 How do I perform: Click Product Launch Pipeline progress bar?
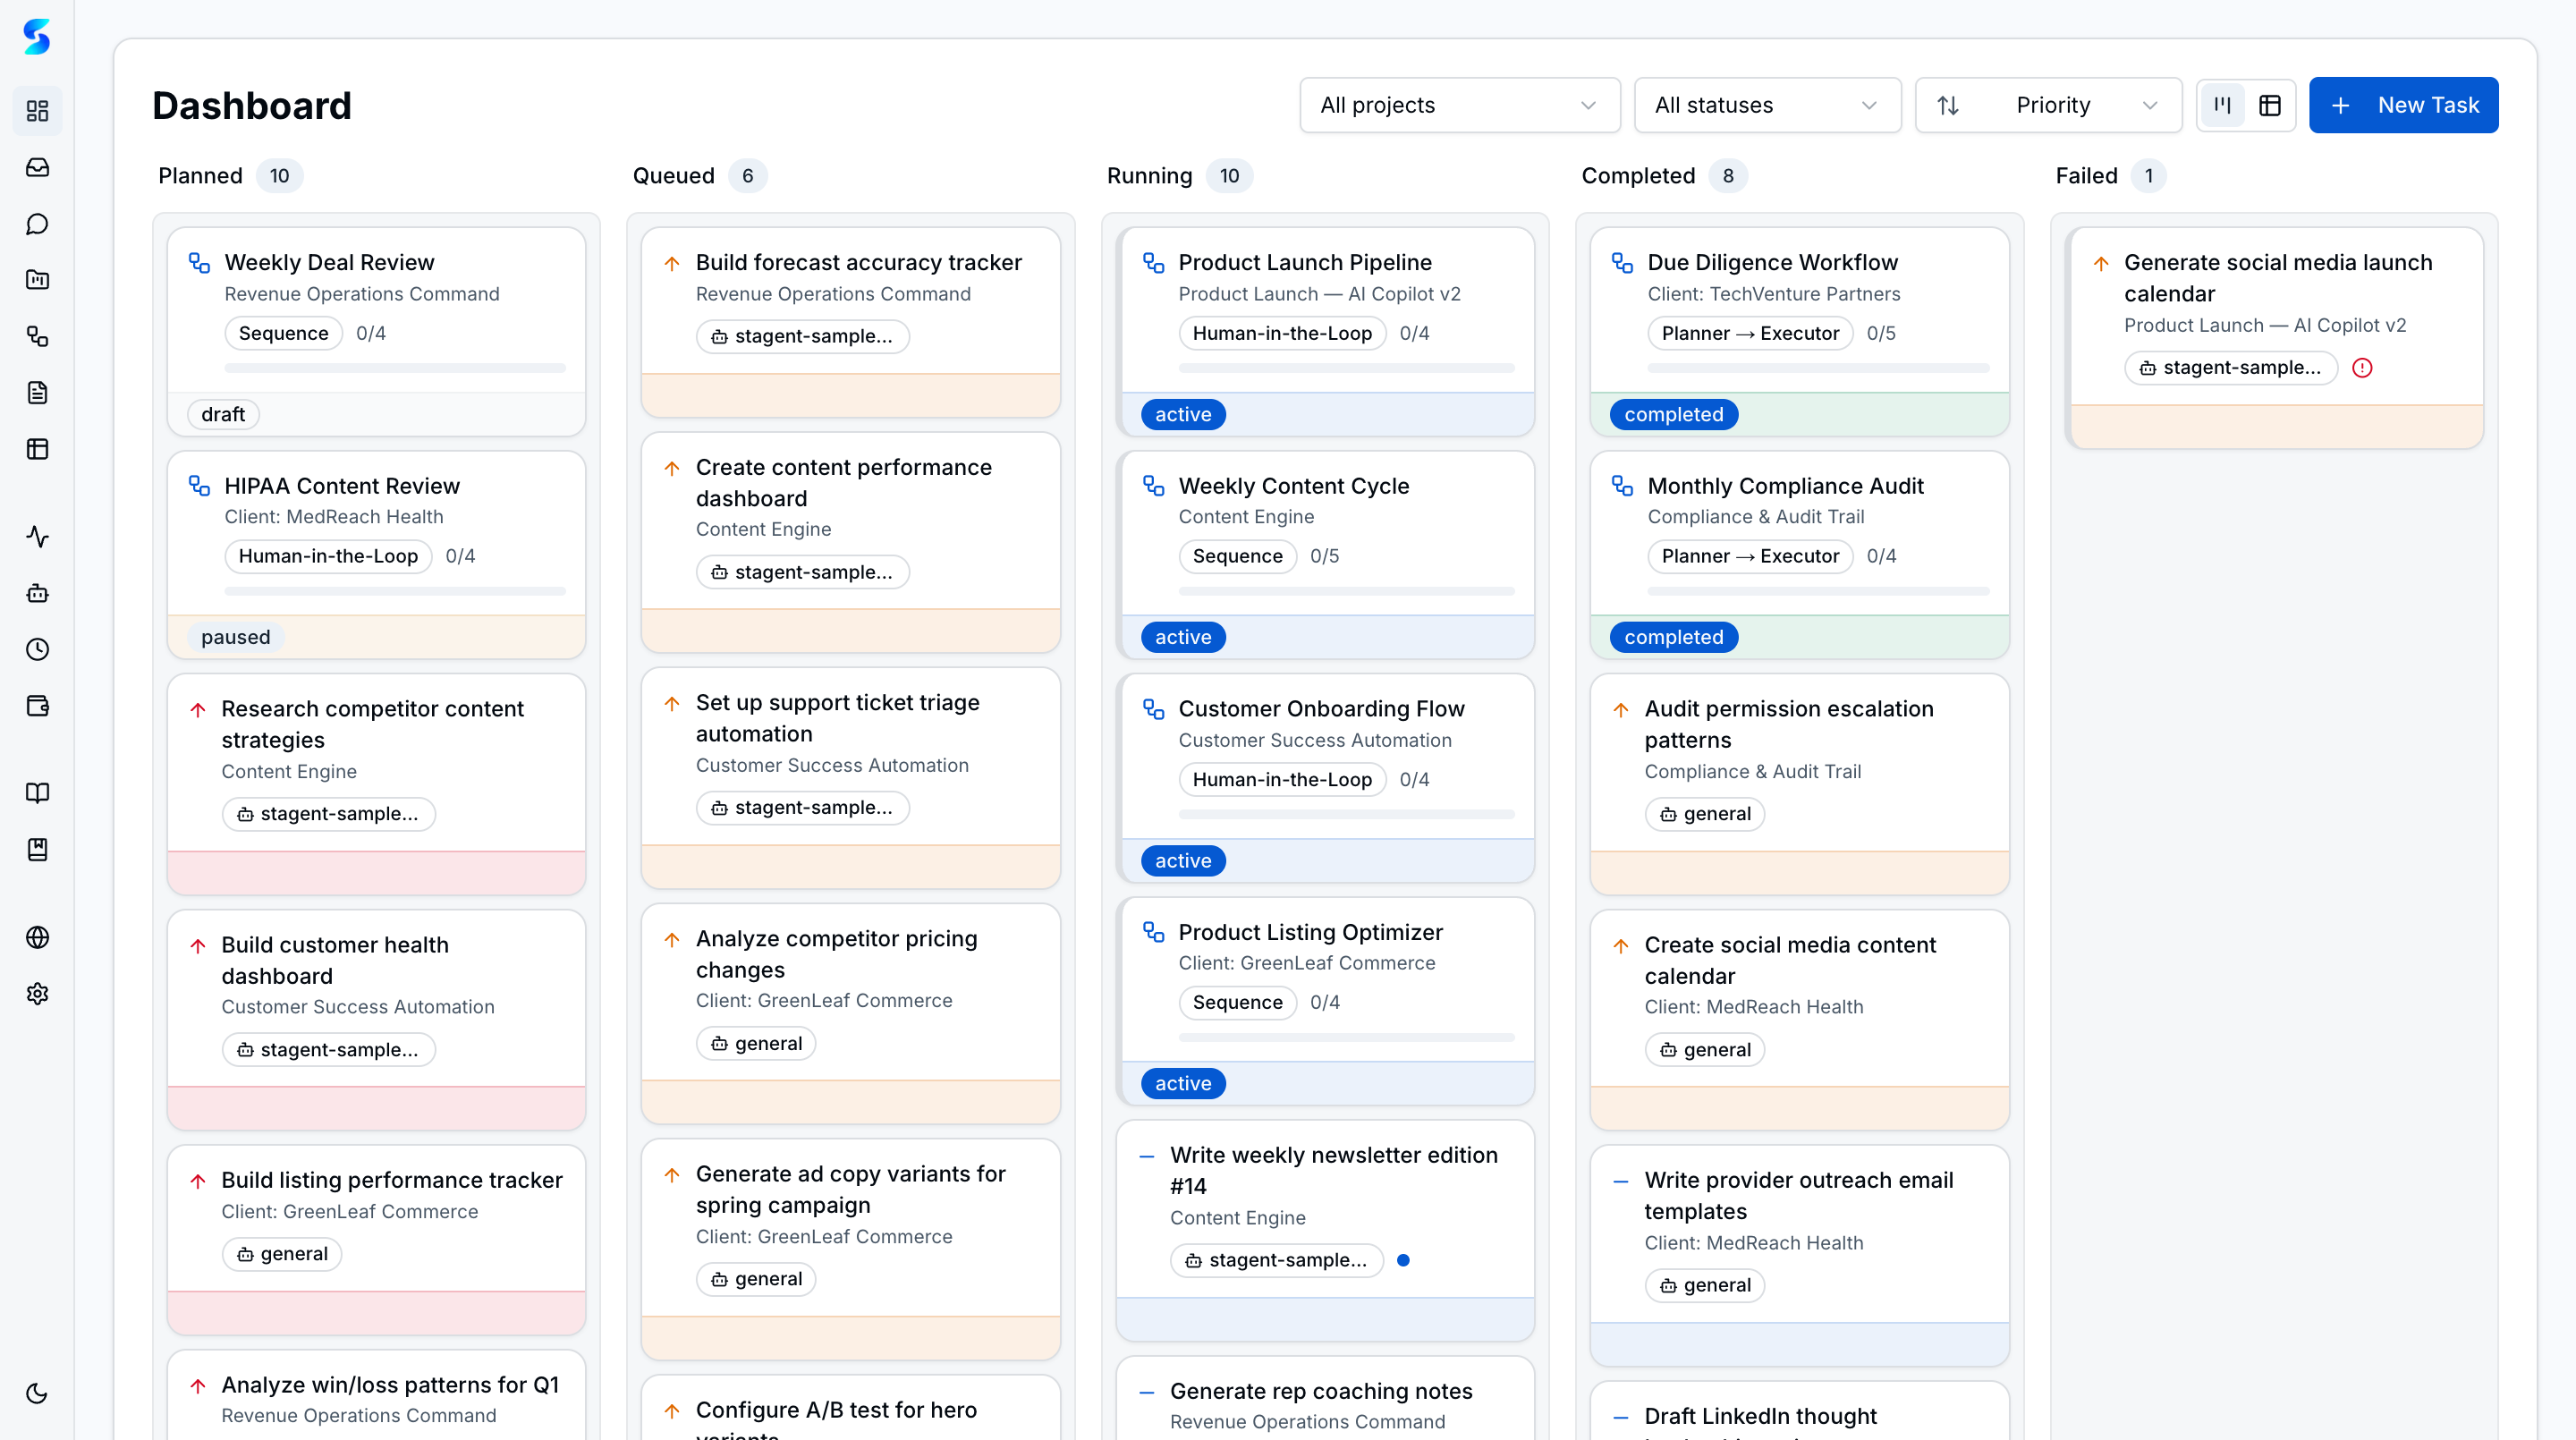[1346, 368]
